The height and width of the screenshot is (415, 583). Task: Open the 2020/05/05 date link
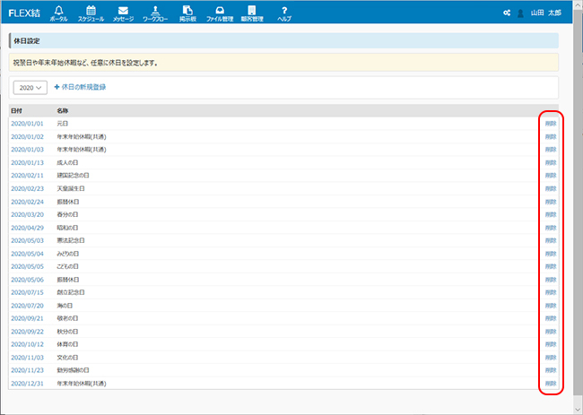pyautogui.click(x=27, y=266)
